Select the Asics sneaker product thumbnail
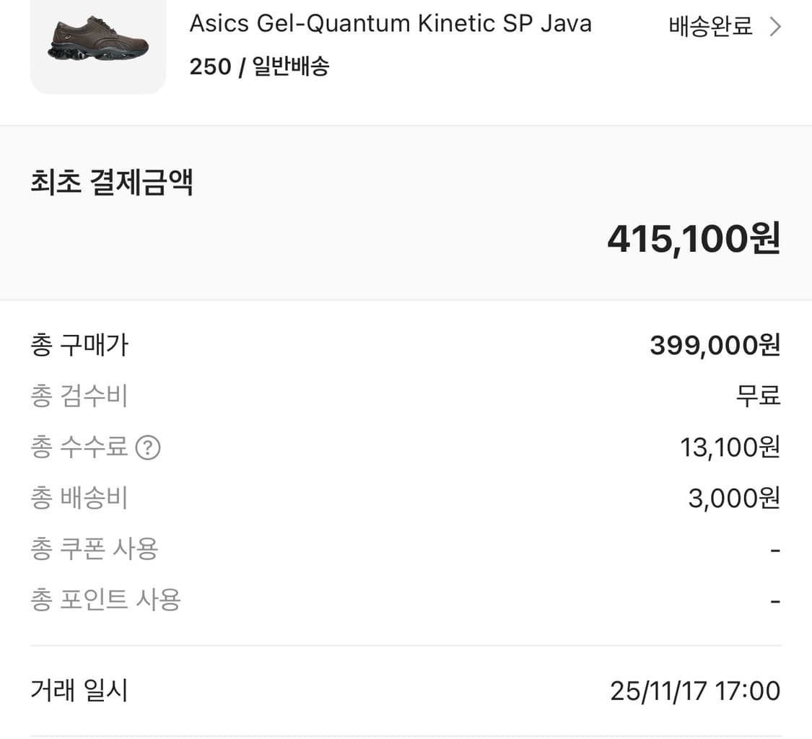Screen dimensions: 812x739 click(97, 45)
